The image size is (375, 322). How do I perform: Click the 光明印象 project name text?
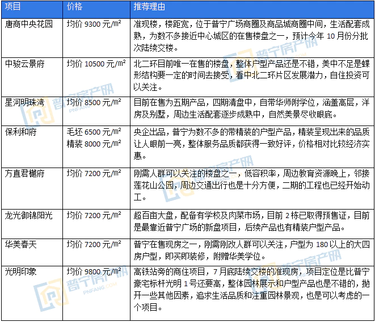coord(20,271)
